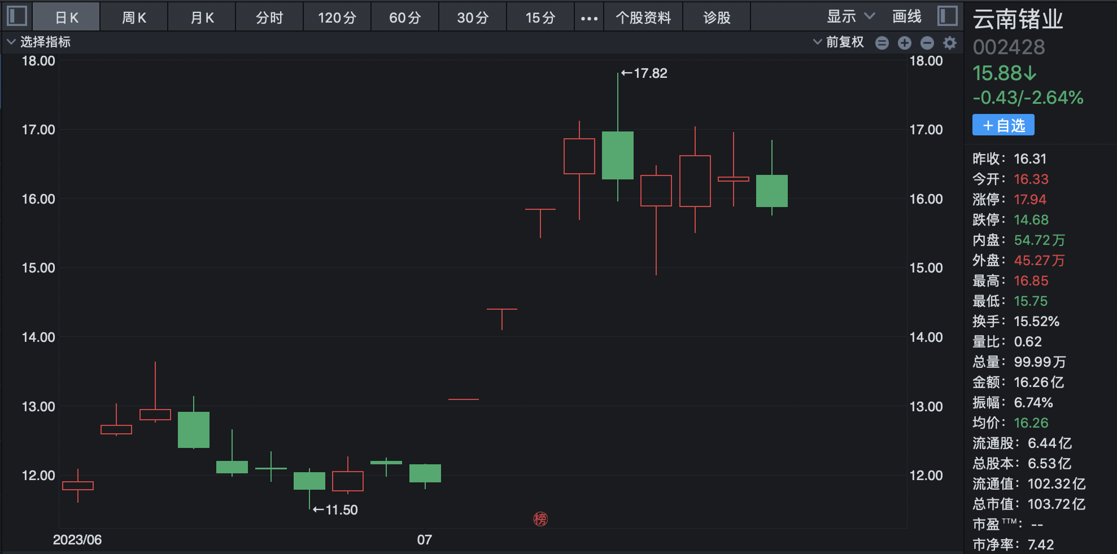Click the 17.82 high price candlestick label
This screenshot has height=554, width=1117.
pos(645,73)
